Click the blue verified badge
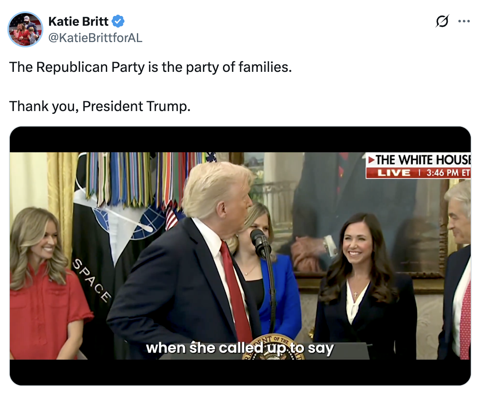Image resolution: width=483 pixels, height=396 pixels. 118,21
